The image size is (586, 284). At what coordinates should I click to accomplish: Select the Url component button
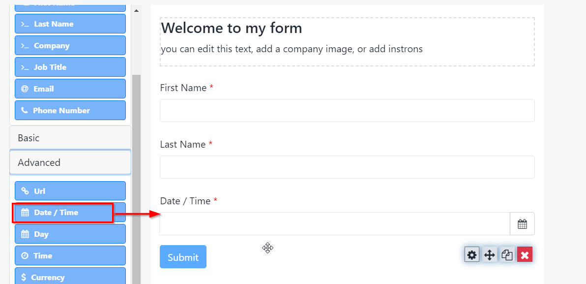coord(70,191)
